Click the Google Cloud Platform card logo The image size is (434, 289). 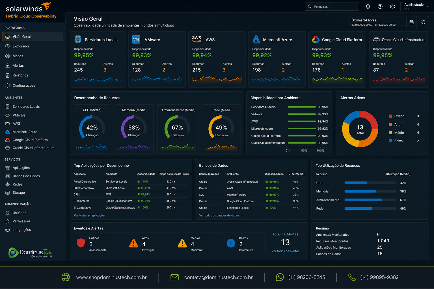(x=316, y=40)
